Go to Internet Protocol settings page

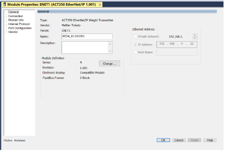coord(19,24)
